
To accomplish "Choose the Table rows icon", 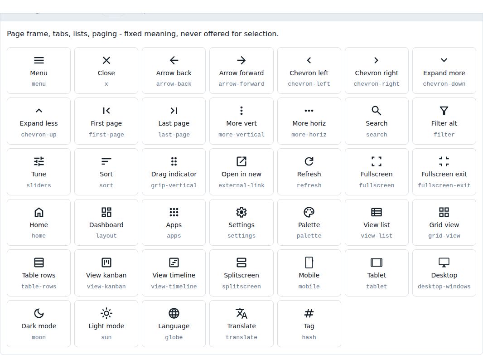I will 39,263.
